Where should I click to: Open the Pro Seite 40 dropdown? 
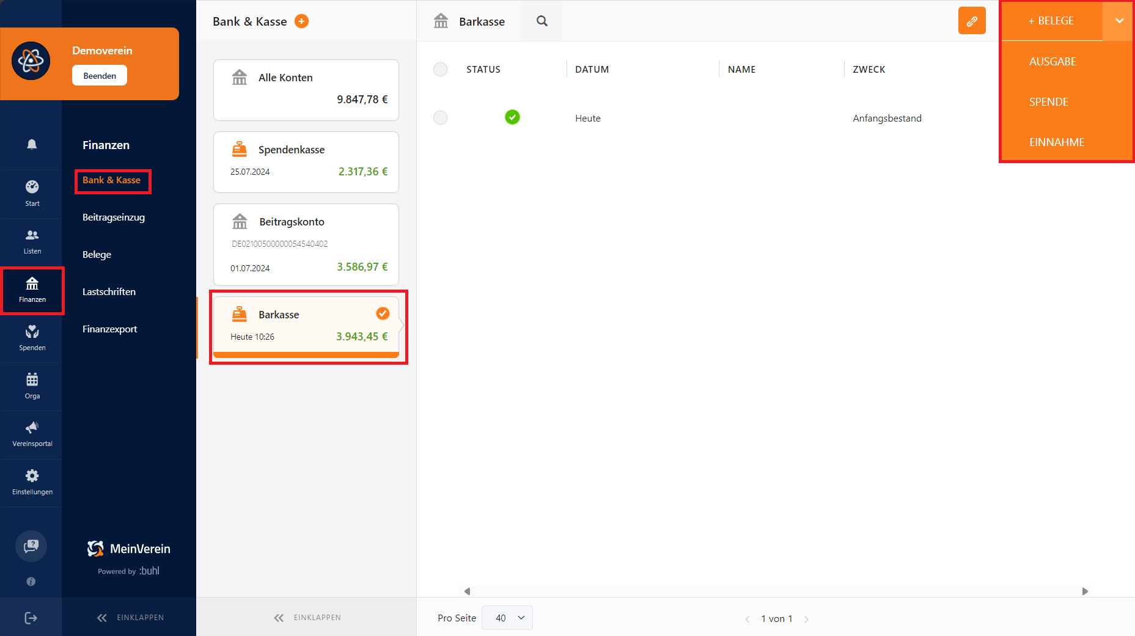507,618
